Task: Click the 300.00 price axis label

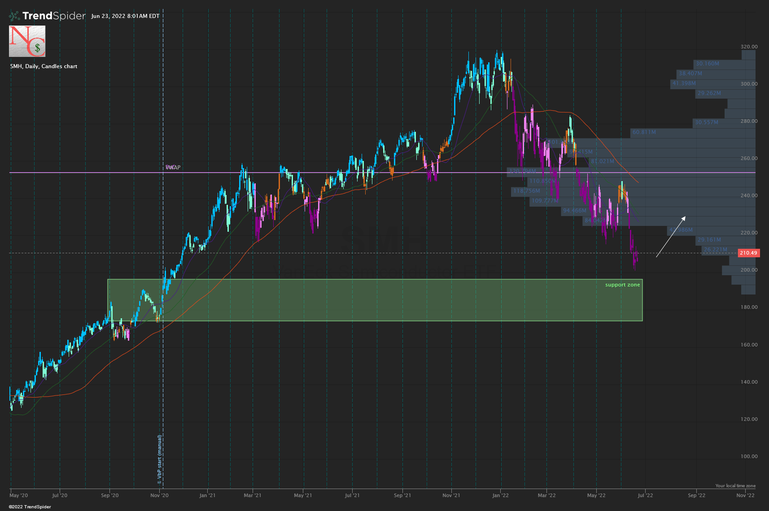Action: (x=749, y=84)
